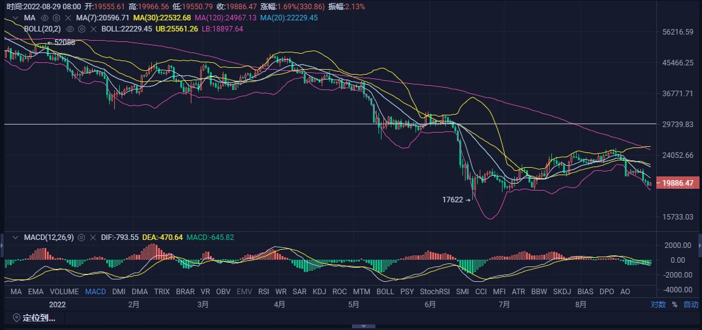Select the VOLUME indicator tab
The image size is (702, 330).
coord(64,292)
